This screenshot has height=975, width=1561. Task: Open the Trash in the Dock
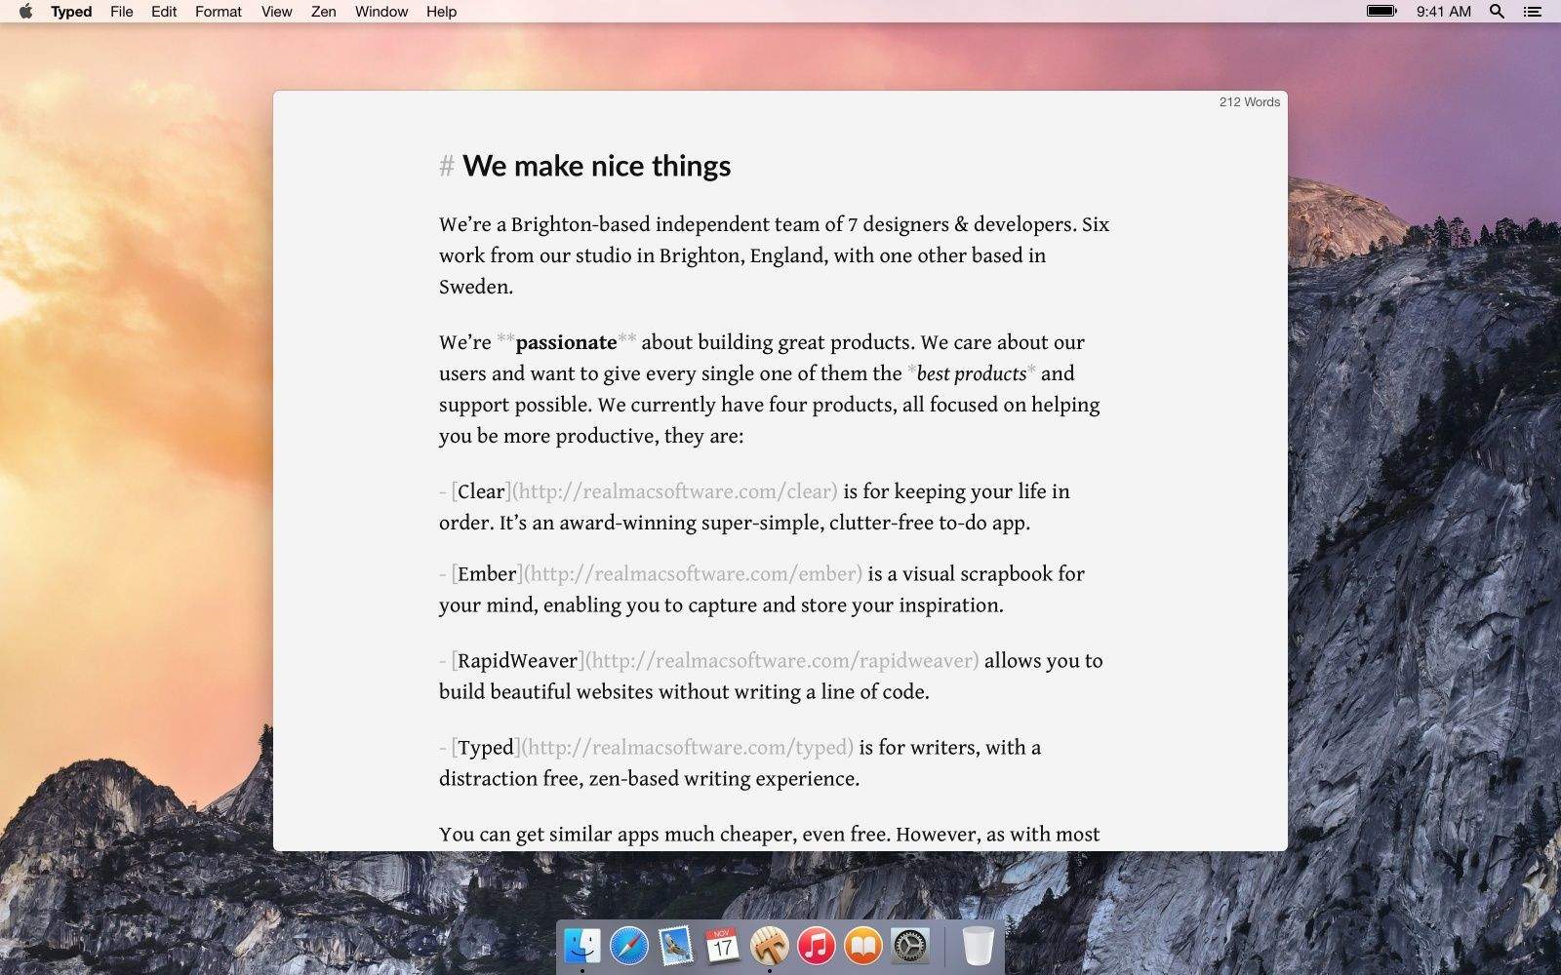coord(978,945)
